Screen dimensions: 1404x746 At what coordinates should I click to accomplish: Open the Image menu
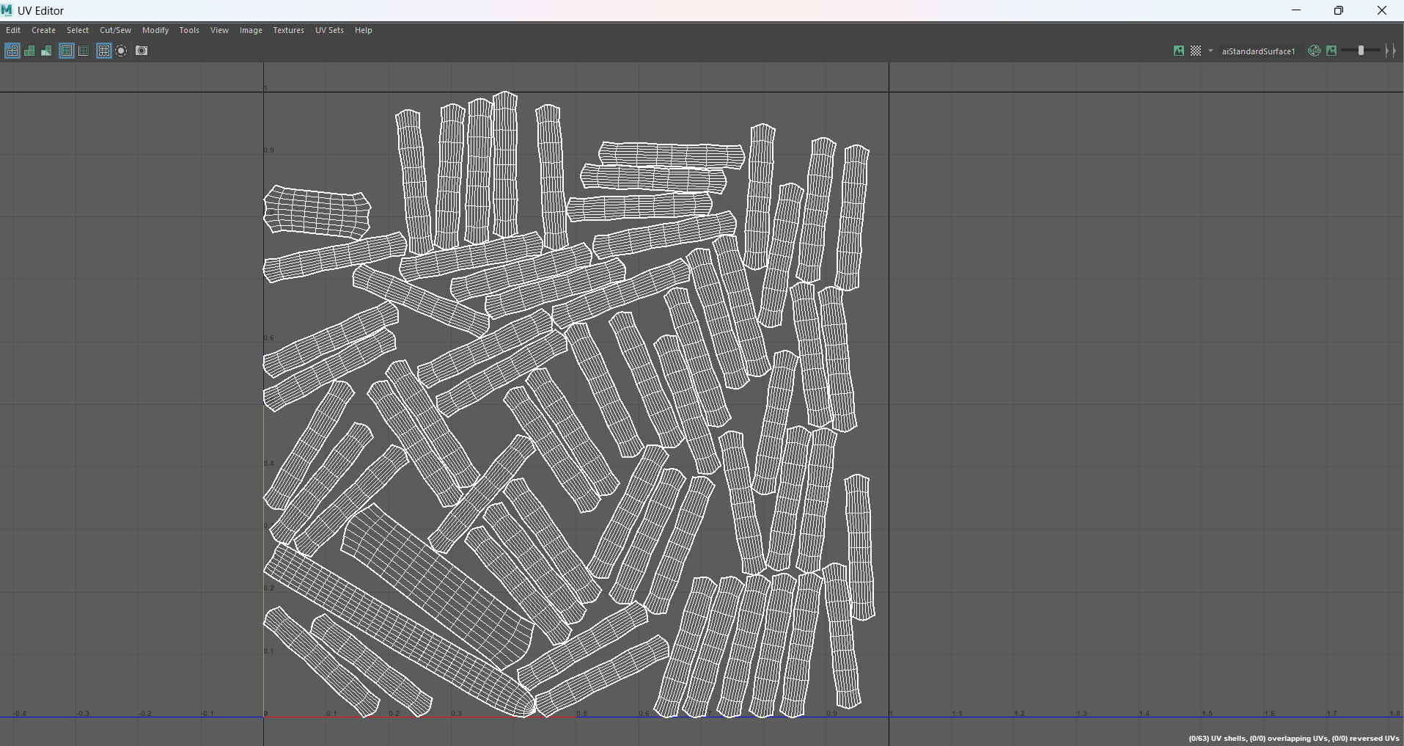[x=251, y=30]
